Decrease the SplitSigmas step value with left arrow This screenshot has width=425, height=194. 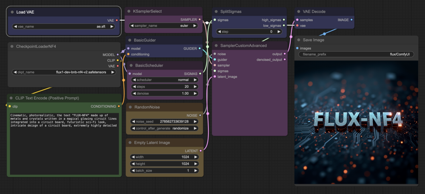point(219,32)
